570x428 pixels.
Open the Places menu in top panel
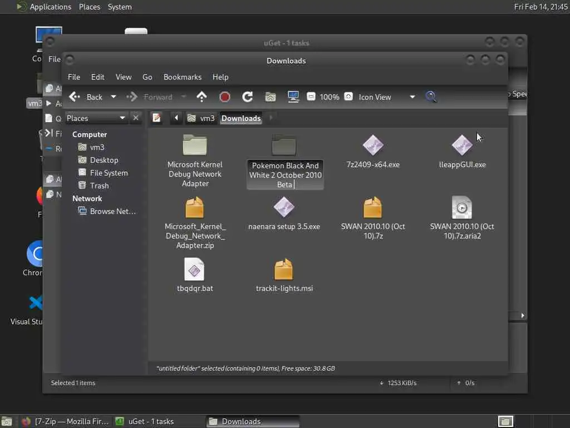[x=90, y=7]
